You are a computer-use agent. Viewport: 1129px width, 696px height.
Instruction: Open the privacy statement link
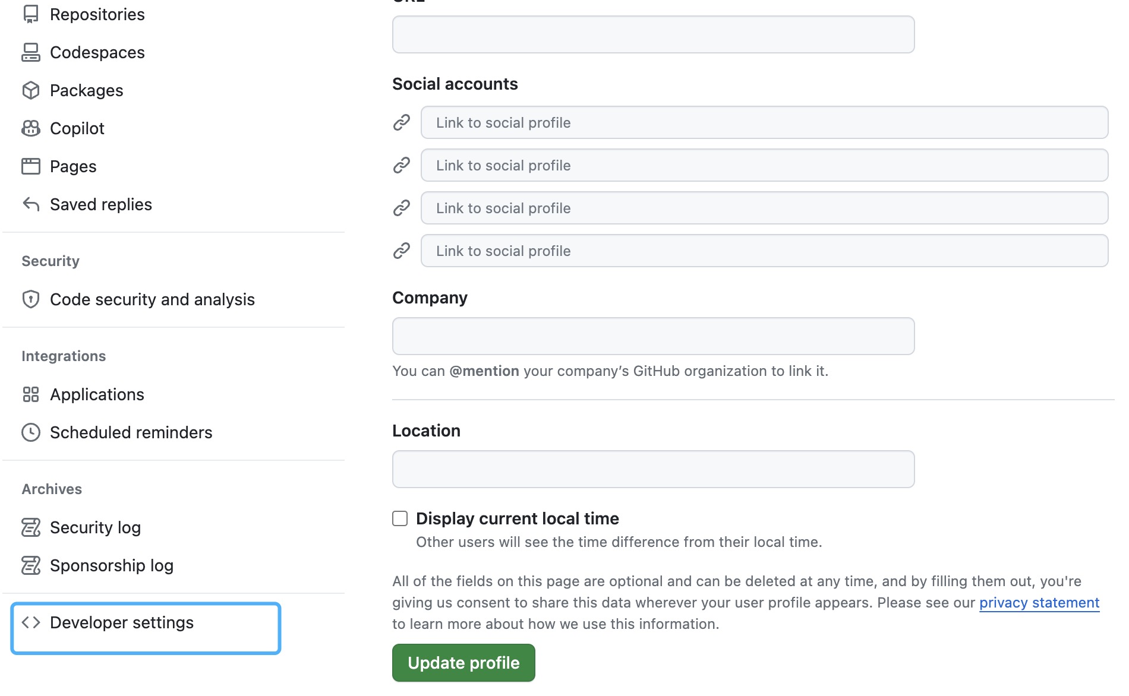[x=1039, y=603]
